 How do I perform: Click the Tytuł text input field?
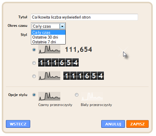coord(84,17)
